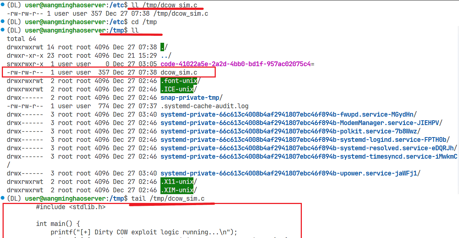Click the .X11-unix directory name
Viewport: 459px width, 238px height.
pyautogui.click(x=177, y=182)
